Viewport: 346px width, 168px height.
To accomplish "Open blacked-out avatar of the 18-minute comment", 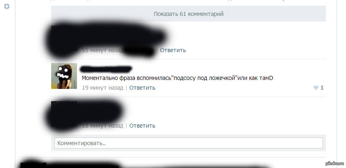I will [x=64, y=114].
